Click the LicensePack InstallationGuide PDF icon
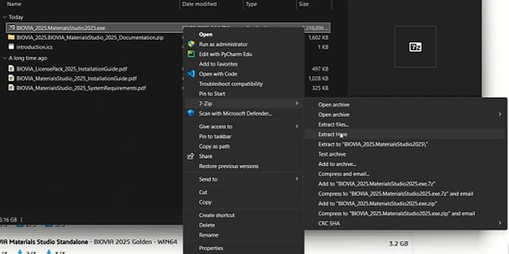Image resolution: width=509 pixels, height=254 pixels. pyautogui.click(x=11, y=69)
